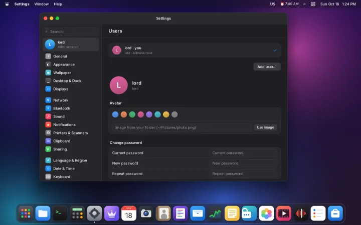
Task: Select Wallpaper in the sidebar
Action: coord(71,72)
